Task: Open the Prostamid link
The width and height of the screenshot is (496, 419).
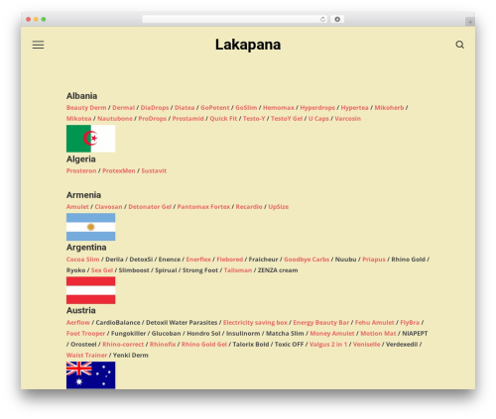Action: [x=187, y=119]
